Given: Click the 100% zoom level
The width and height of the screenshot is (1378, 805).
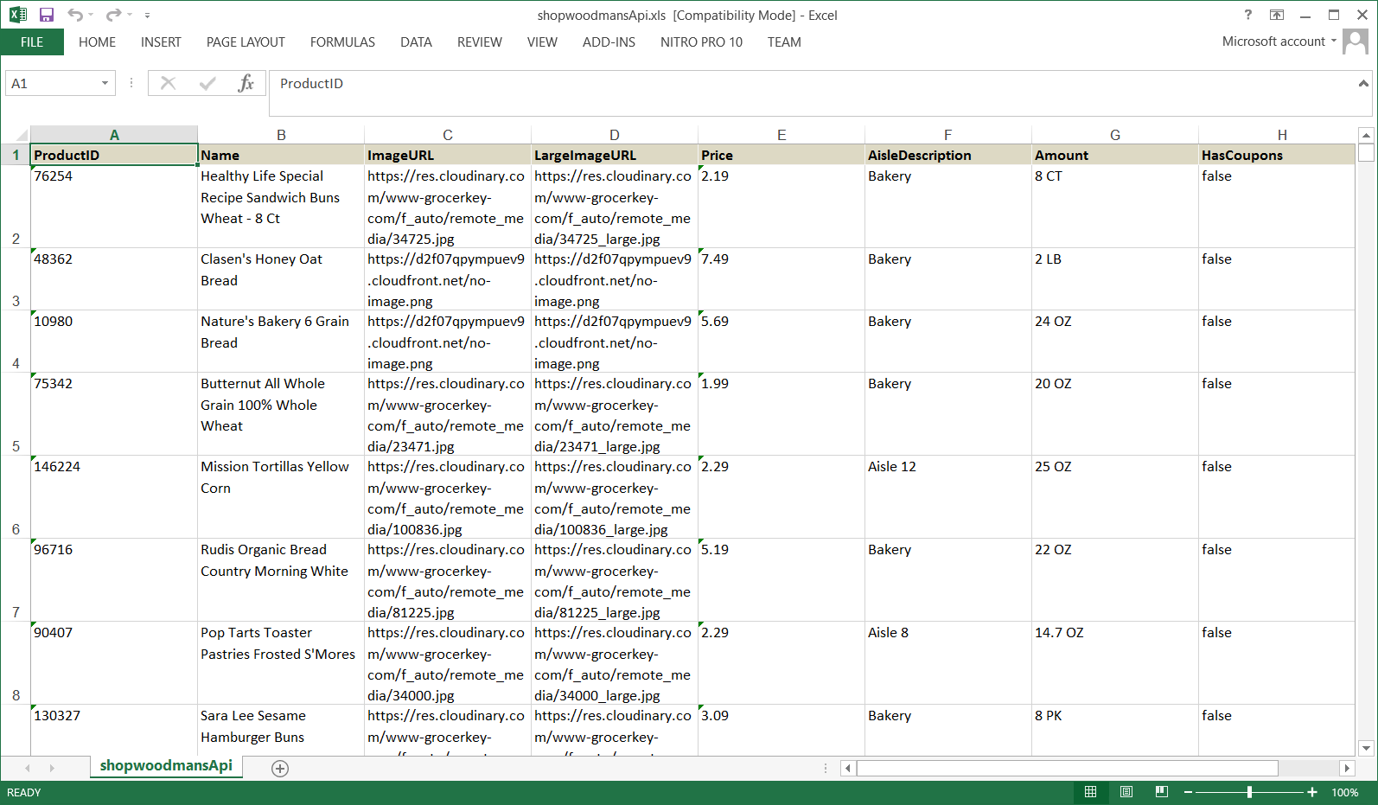Looking at the screenshot, I should [x=1344, y=792].
